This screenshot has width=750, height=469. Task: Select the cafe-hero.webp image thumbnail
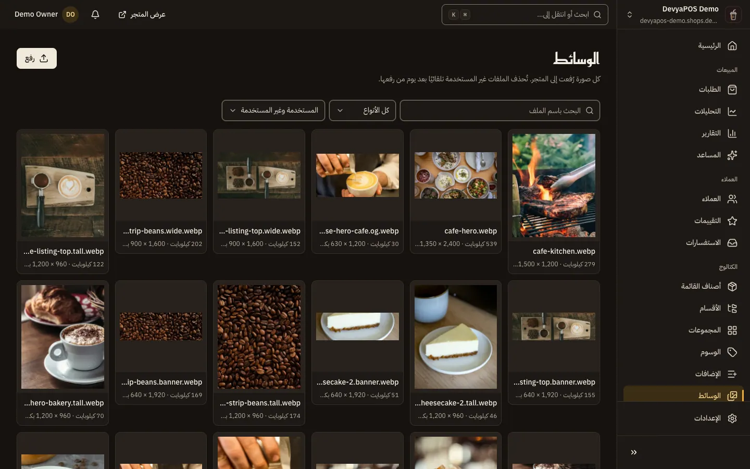[456, 175]
